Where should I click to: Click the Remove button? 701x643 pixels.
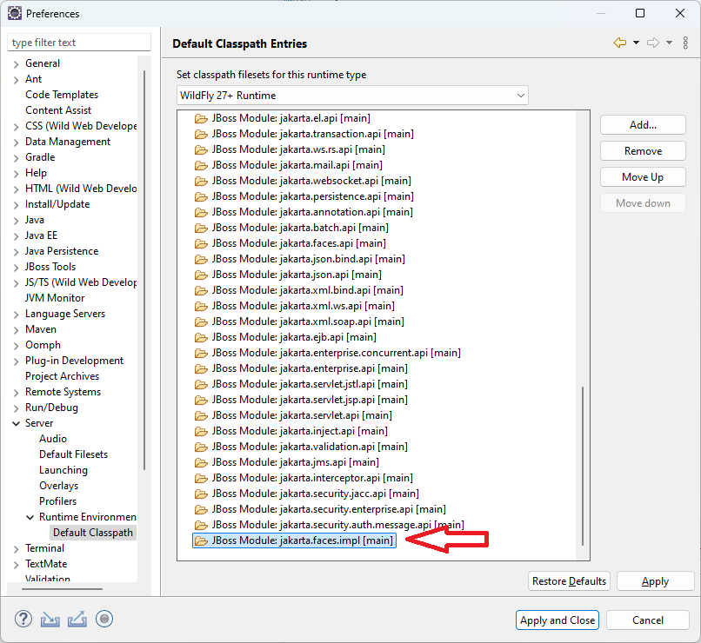click(643, 151)
